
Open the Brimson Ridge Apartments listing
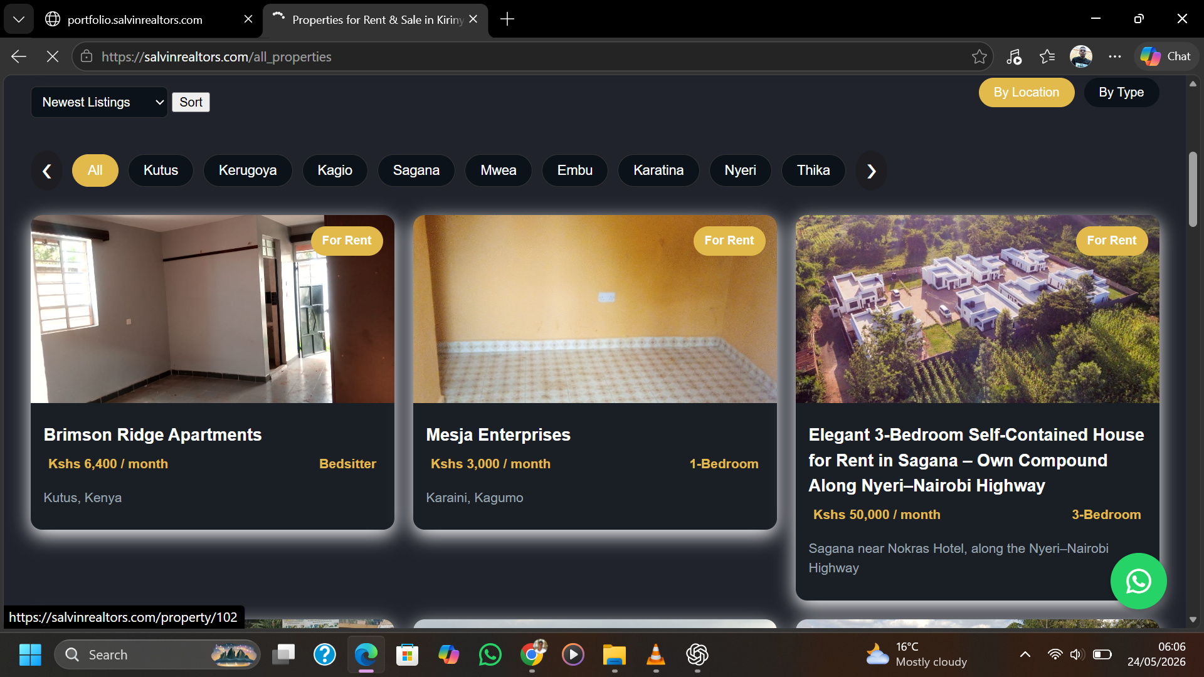coord(152,435)
